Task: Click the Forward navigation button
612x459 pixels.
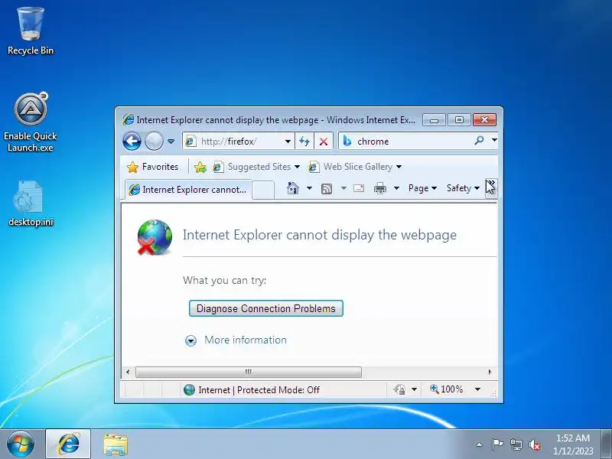Action: pos(154,141)
